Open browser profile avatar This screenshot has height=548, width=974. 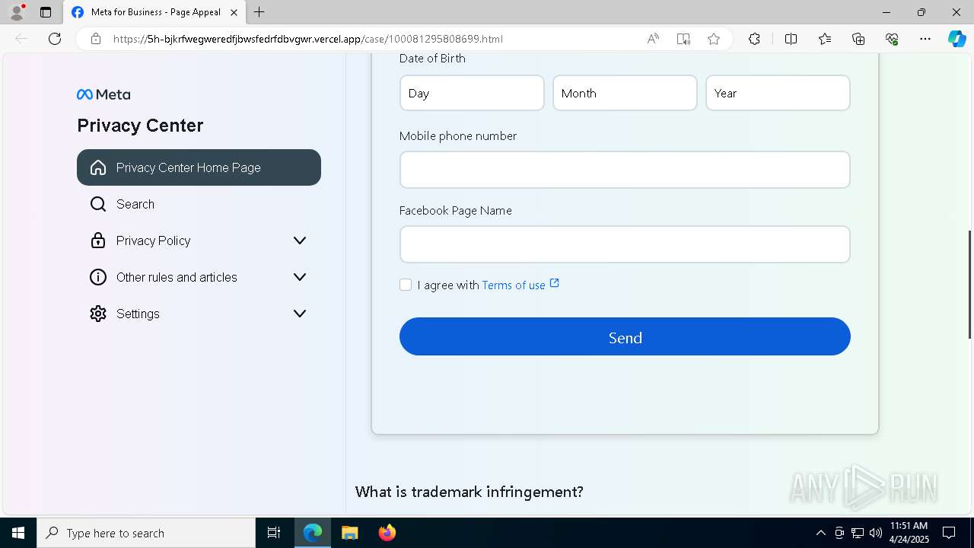coord(17,12)
